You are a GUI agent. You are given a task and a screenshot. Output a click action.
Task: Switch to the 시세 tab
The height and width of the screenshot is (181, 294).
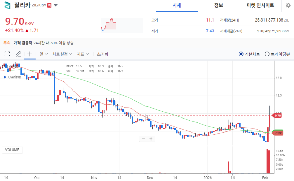coord(177,5)
